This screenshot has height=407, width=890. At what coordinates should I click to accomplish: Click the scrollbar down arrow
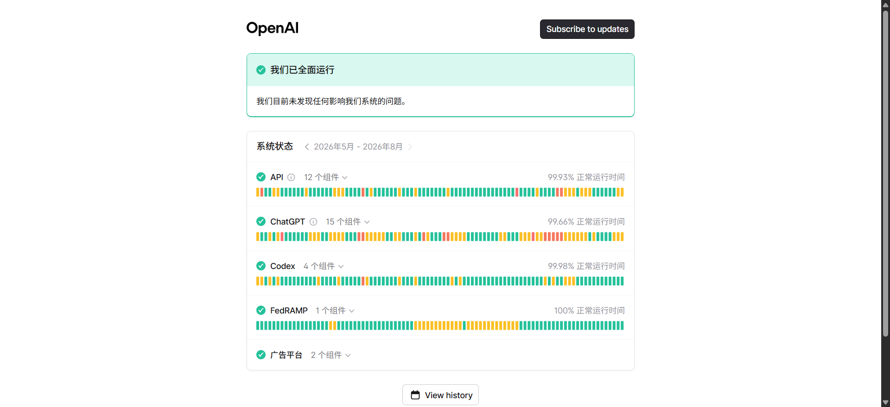(885, 403)
